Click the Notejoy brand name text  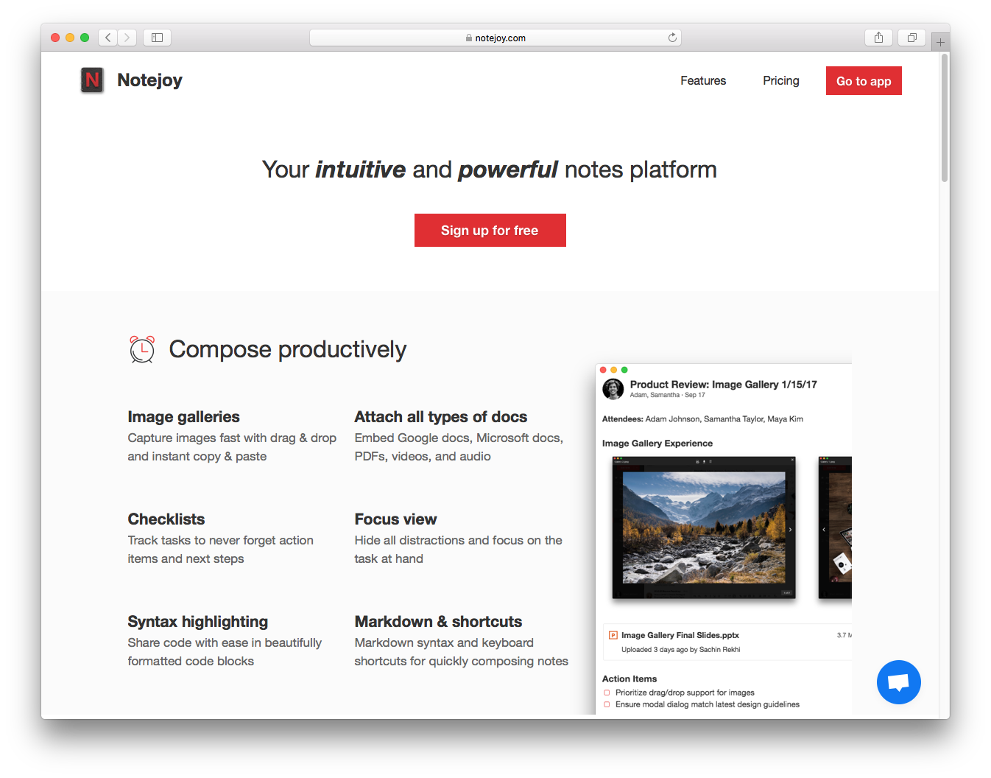149,80
